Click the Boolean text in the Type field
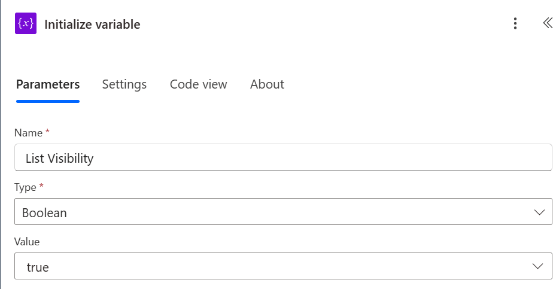This screenshot has height=289, width=559. (x=44, y=212)
